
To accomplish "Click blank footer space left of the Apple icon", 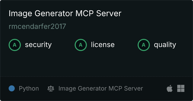I will [x=154, y=88].
